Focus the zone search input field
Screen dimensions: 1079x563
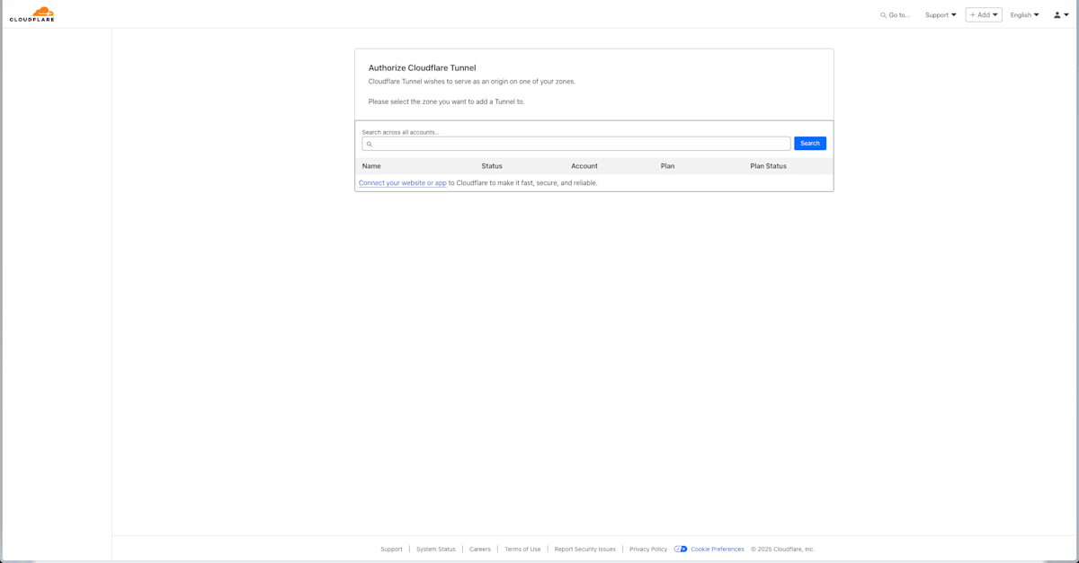[576, 144]
